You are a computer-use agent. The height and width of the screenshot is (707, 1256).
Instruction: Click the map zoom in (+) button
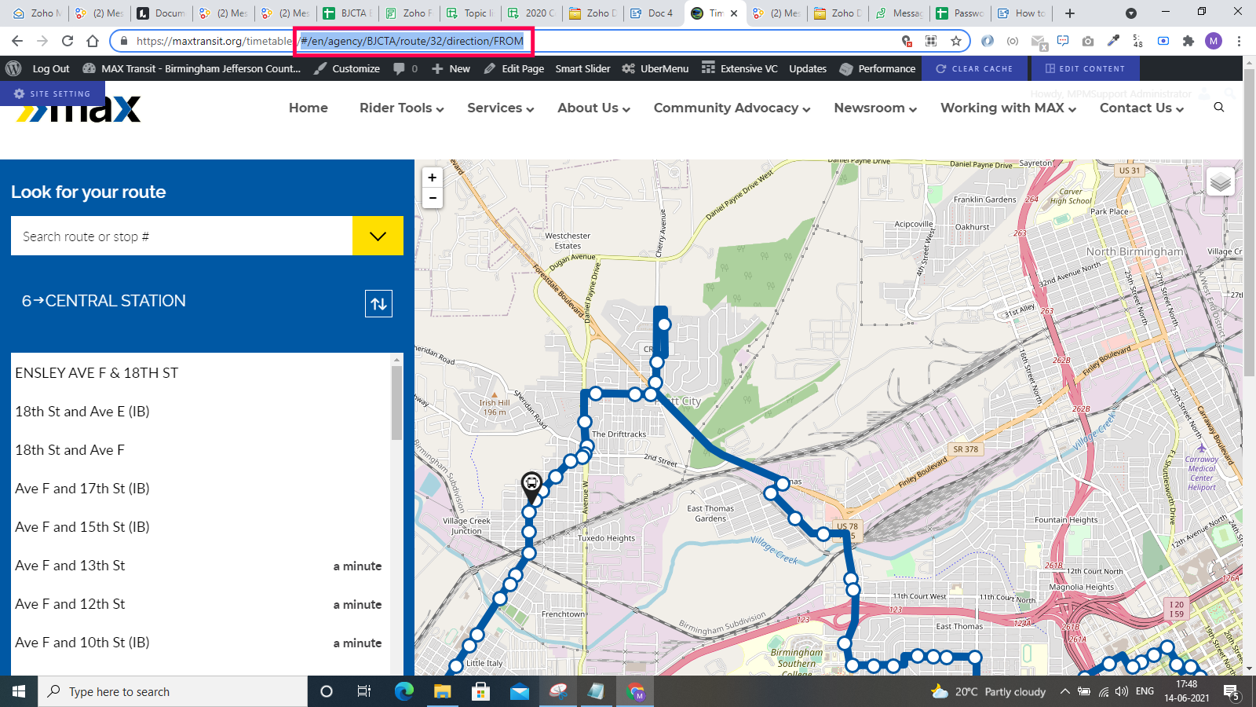point(433,178)
